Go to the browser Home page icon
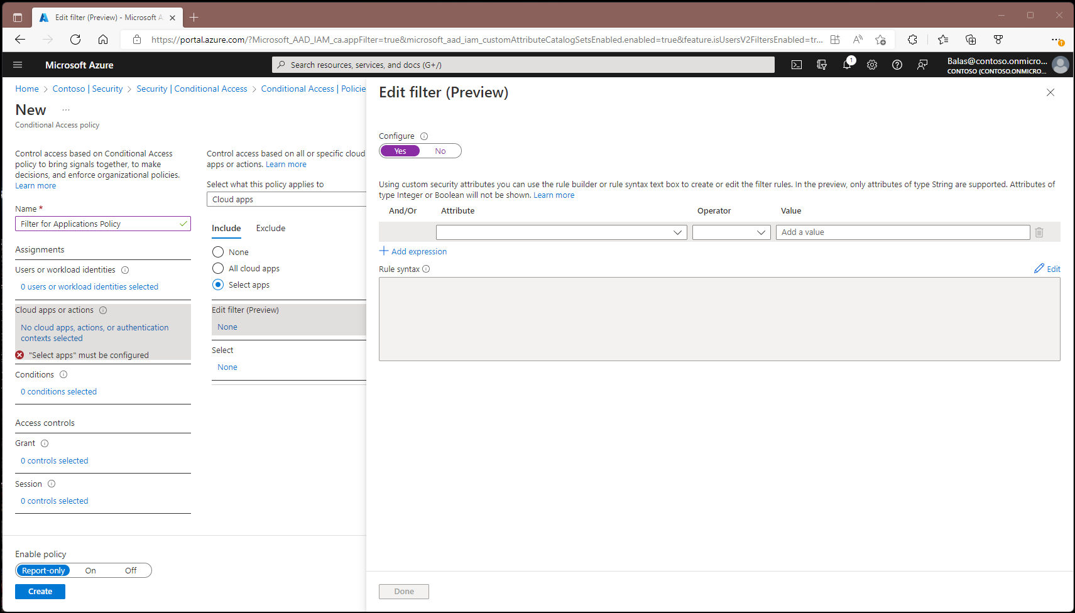The width and height of the screenshot is (1075, 613). 103,40
